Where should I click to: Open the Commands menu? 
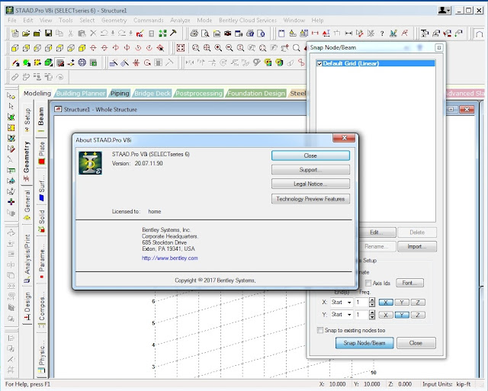pyautogui.click(x=149, y=21)
